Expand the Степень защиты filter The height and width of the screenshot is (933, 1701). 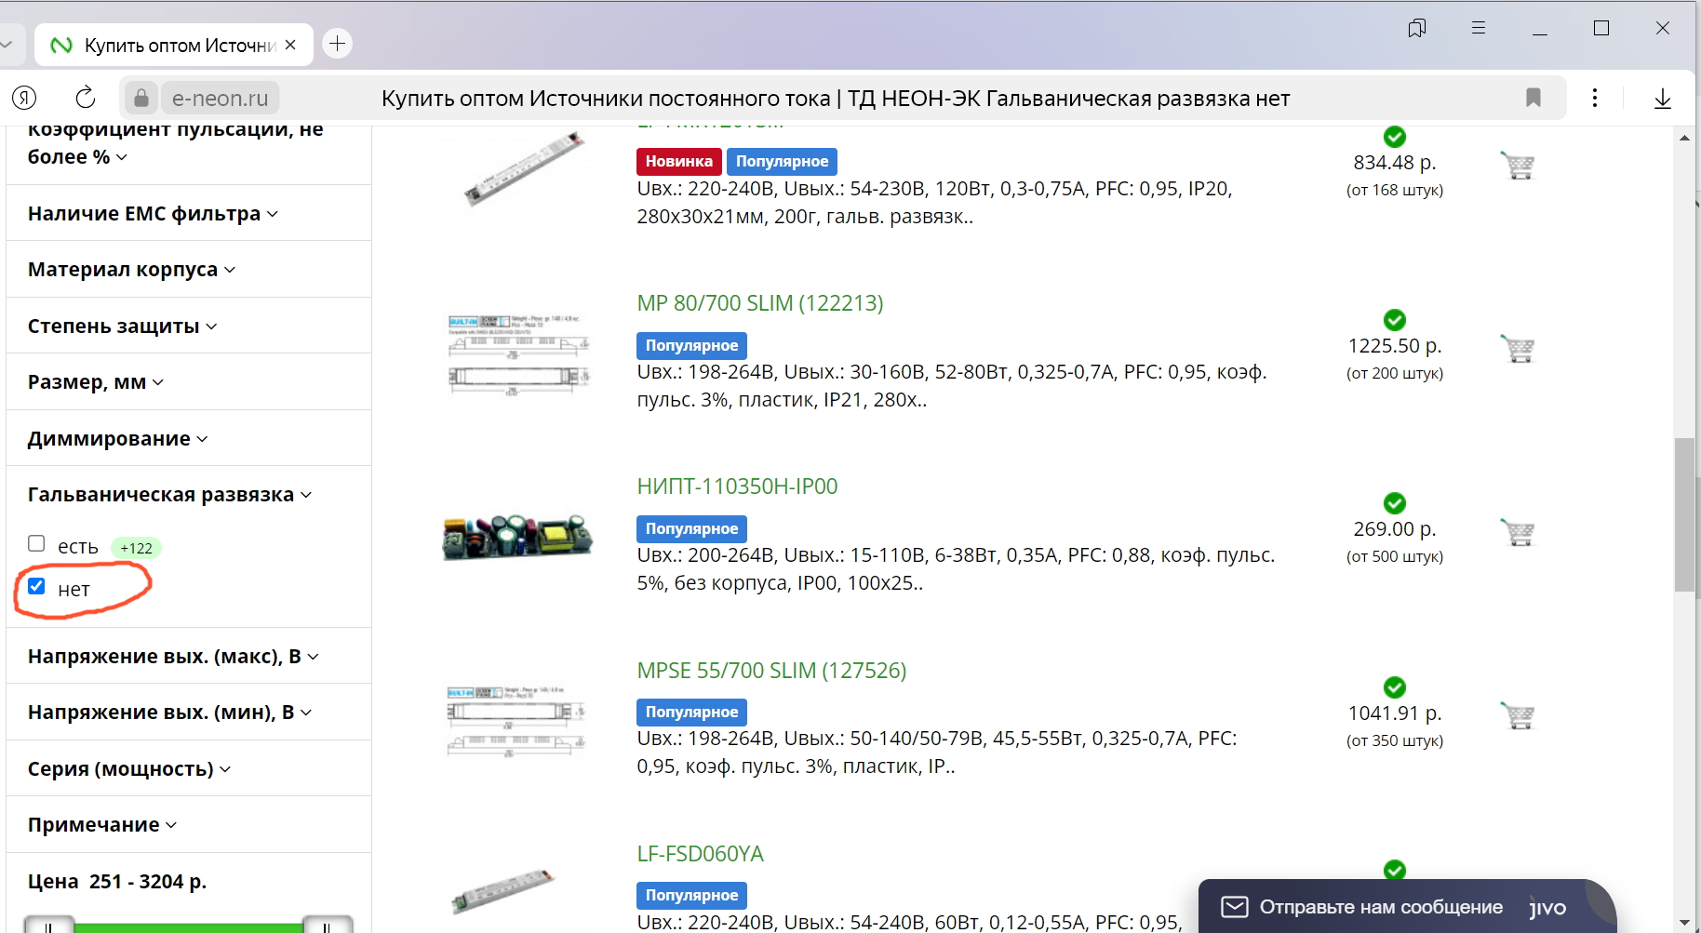click(122, 326)
